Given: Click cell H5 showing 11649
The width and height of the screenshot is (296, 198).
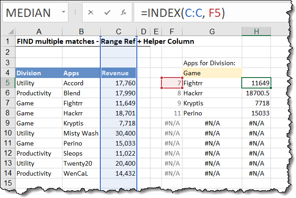Looking at the screenshot, I should coord(256,83).
